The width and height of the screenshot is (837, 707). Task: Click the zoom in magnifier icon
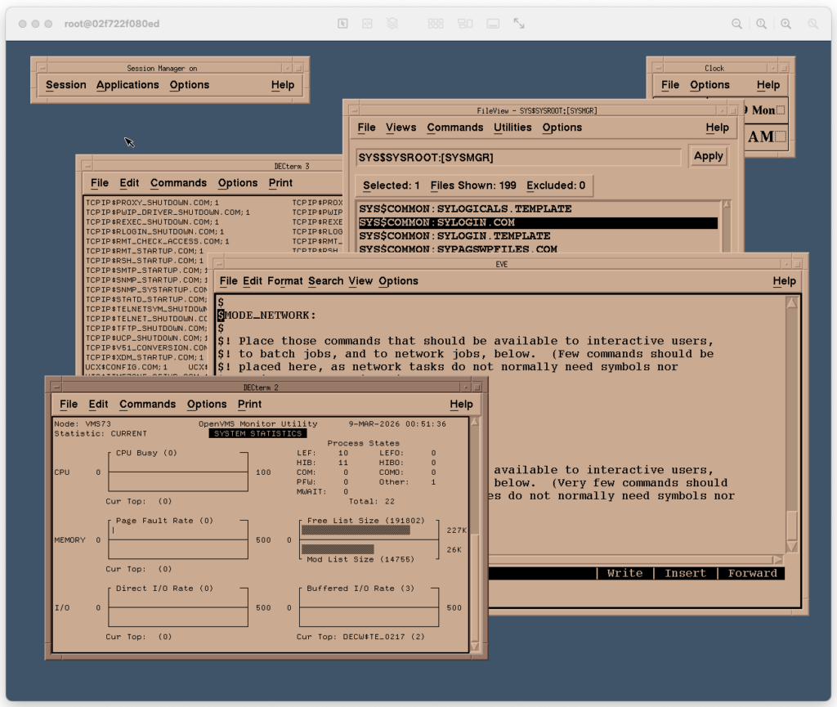pos(786,24)
